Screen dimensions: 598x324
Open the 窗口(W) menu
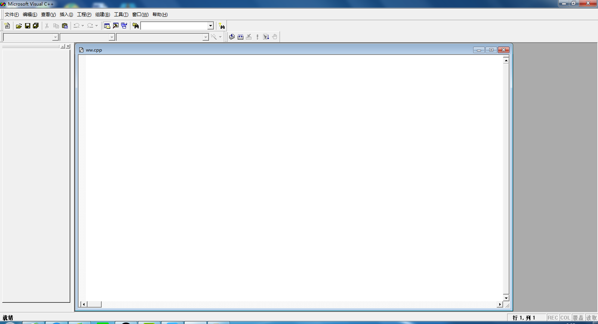140,15
